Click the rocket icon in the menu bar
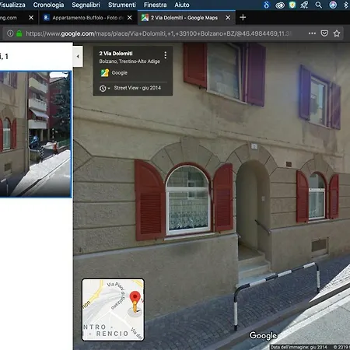350x350 pixels. [304, 5]
